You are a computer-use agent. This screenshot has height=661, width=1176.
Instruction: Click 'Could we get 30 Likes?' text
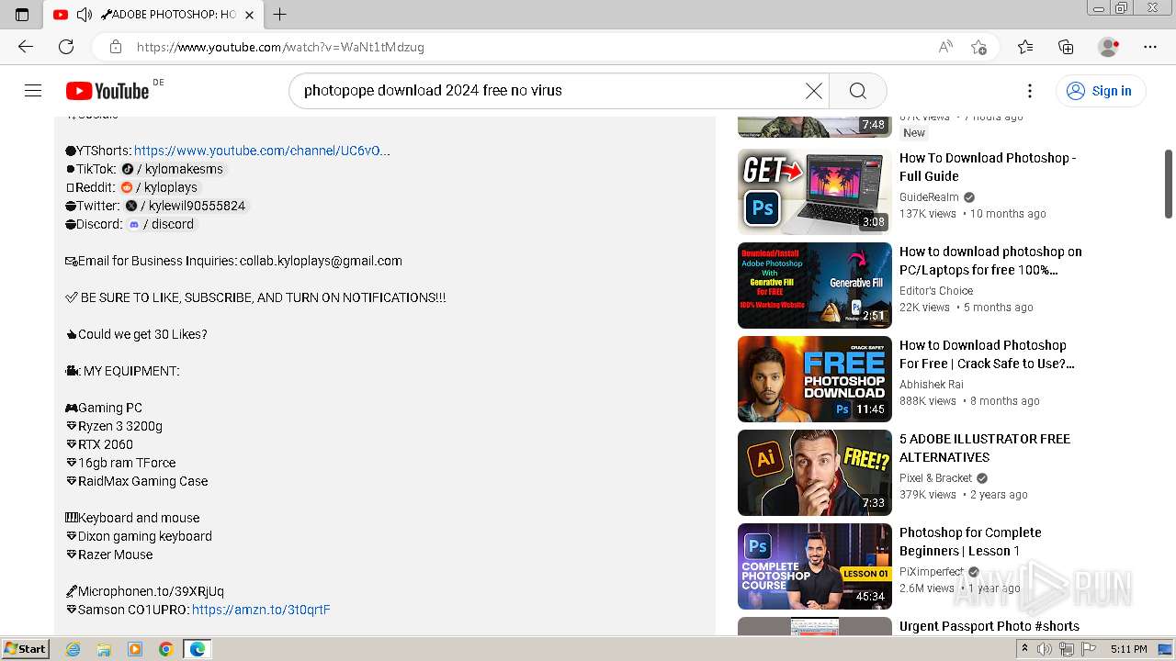(142, 334)
